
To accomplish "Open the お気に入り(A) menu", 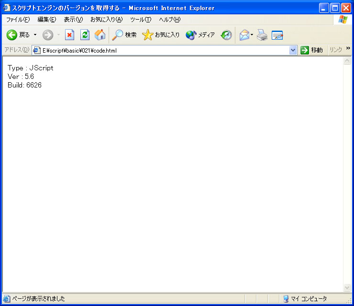I will click(x=106, y=20).
